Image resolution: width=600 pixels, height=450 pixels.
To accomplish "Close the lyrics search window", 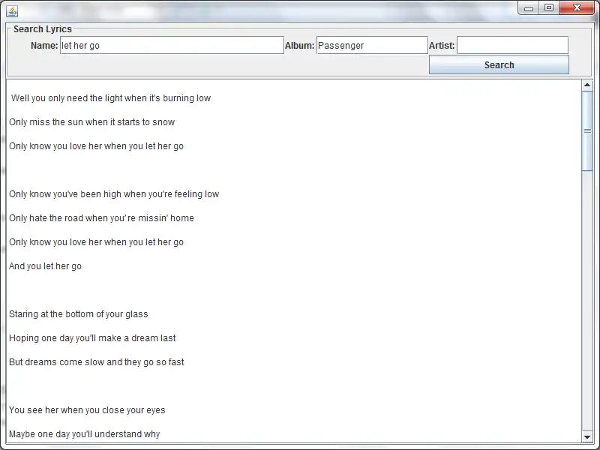I will pyautogui.click(x=577, y=8).
